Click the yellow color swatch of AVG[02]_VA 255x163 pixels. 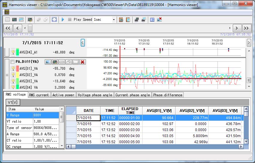pos(17,75)
